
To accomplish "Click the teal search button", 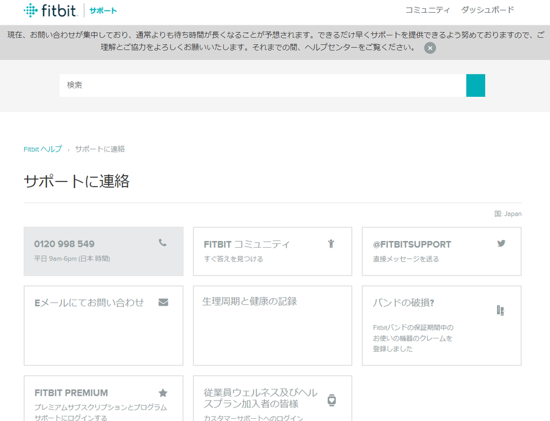I will (476, 85).
